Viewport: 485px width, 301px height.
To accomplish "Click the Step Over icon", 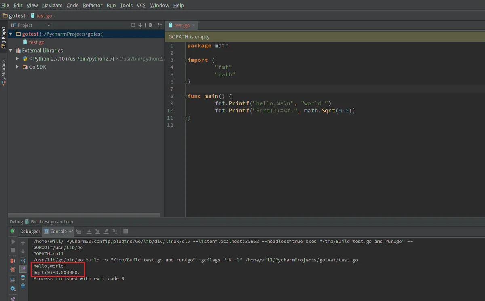I will [x=89, y=232].
